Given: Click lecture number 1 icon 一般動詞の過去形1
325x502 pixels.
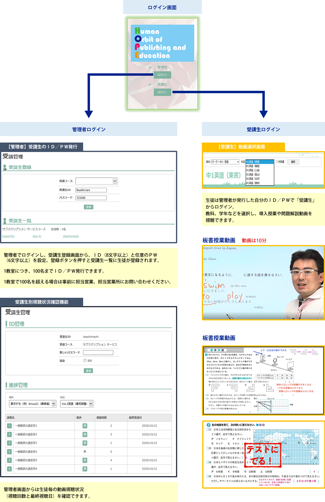Looking at the screenshot, I should point(10,426).
